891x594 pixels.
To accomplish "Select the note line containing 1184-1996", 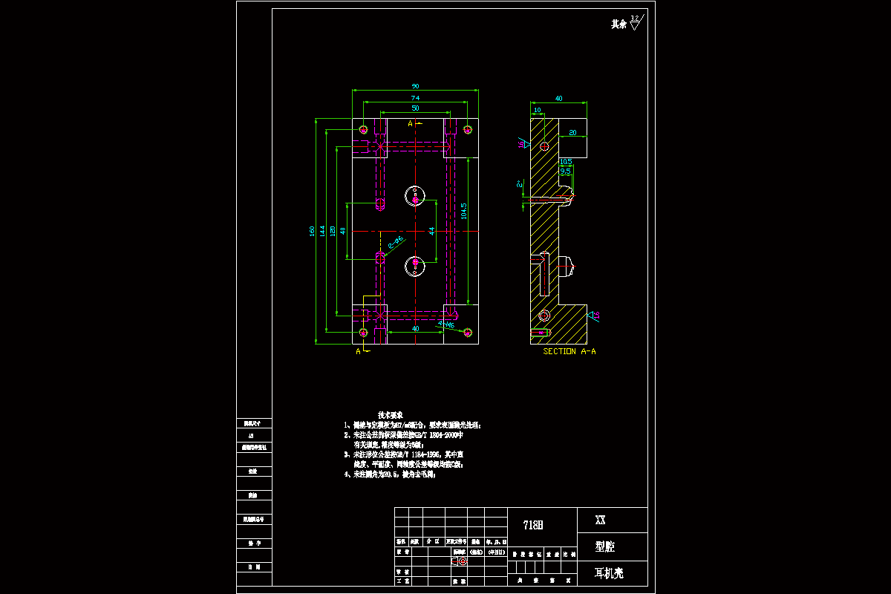I will 403,454.
